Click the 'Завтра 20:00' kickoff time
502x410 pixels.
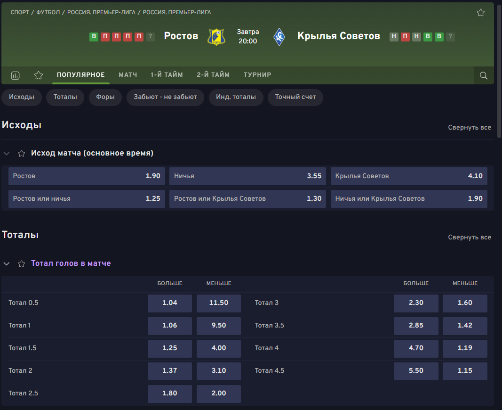[x=248, y=37]
